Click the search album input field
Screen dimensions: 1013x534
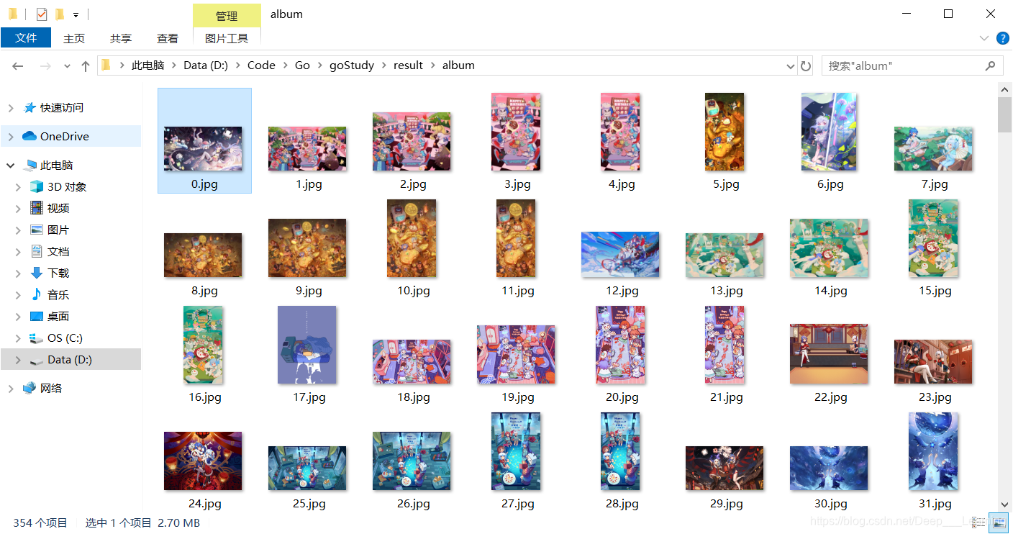coord(903,65)
